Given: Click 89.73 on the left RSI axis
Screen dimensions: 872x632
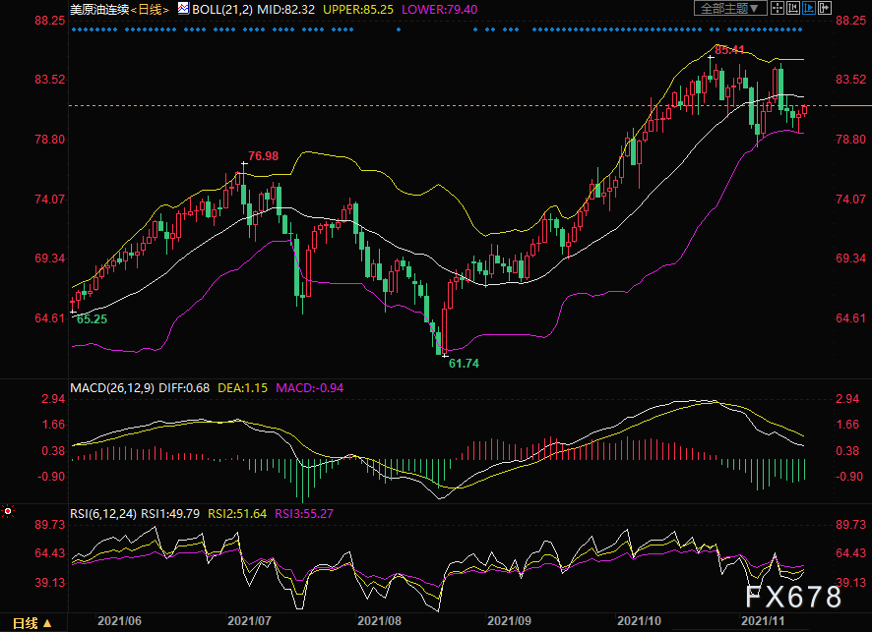Looking at the screenshot, I should coord(50,525).
